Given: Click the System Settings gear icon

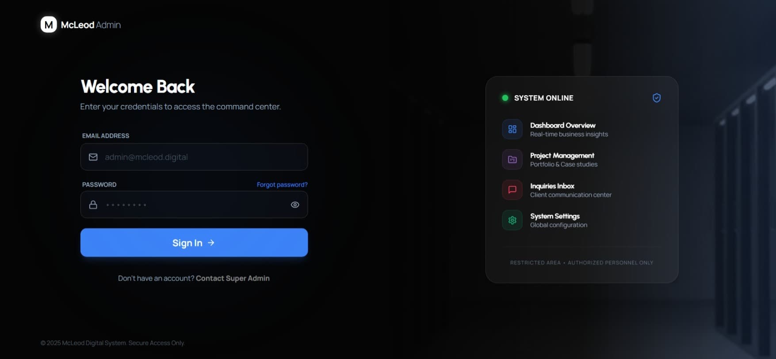Looking at the screenshot, I should [512, 220].
